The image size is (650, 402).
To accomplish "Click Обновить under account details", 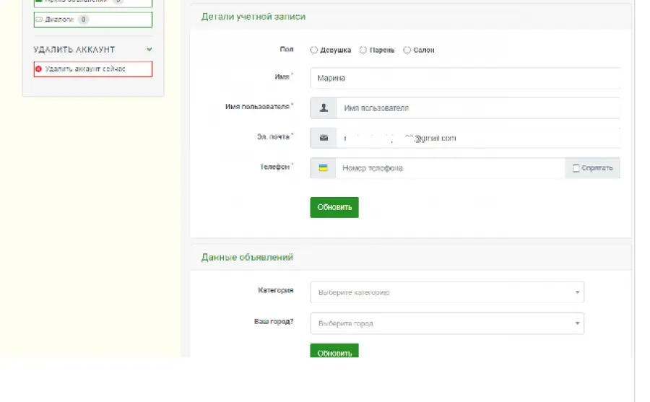I will [x=334, y=207].
